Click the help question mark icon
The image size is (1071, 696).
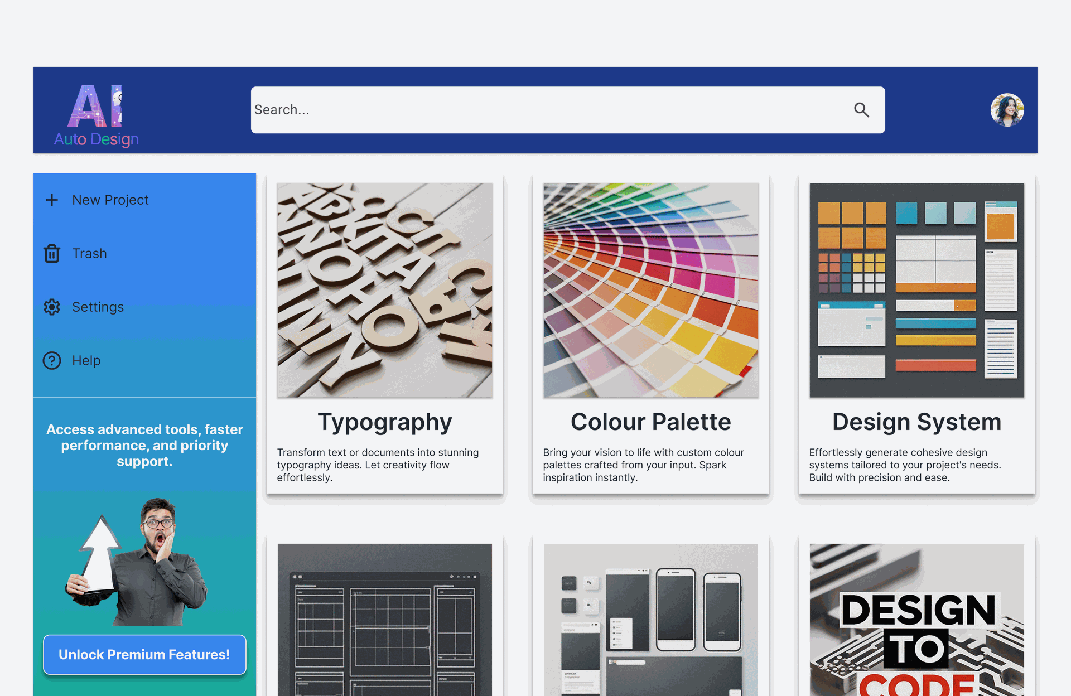(52, 360)
